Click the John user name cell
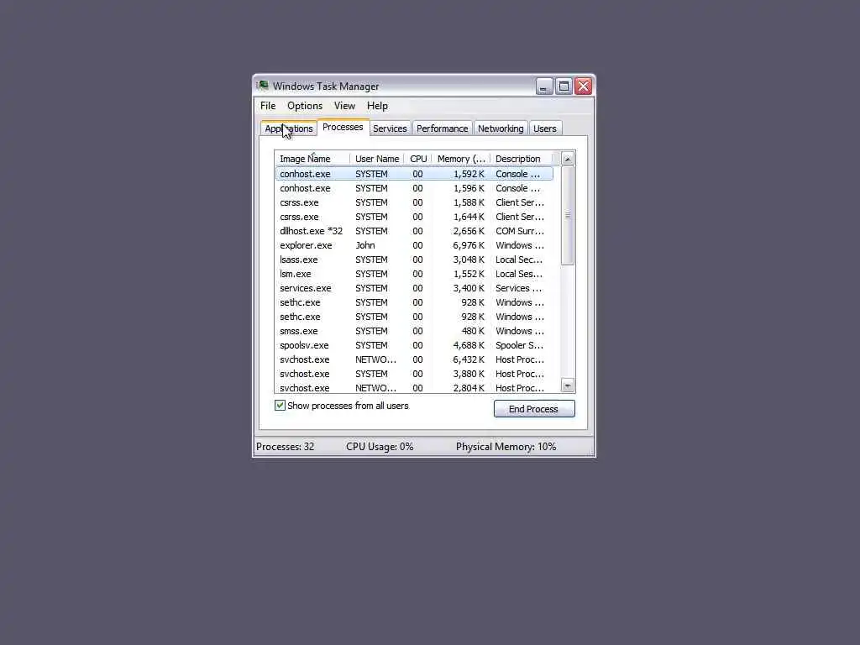This screenshot has height=645, width=860. coord(365,245)
